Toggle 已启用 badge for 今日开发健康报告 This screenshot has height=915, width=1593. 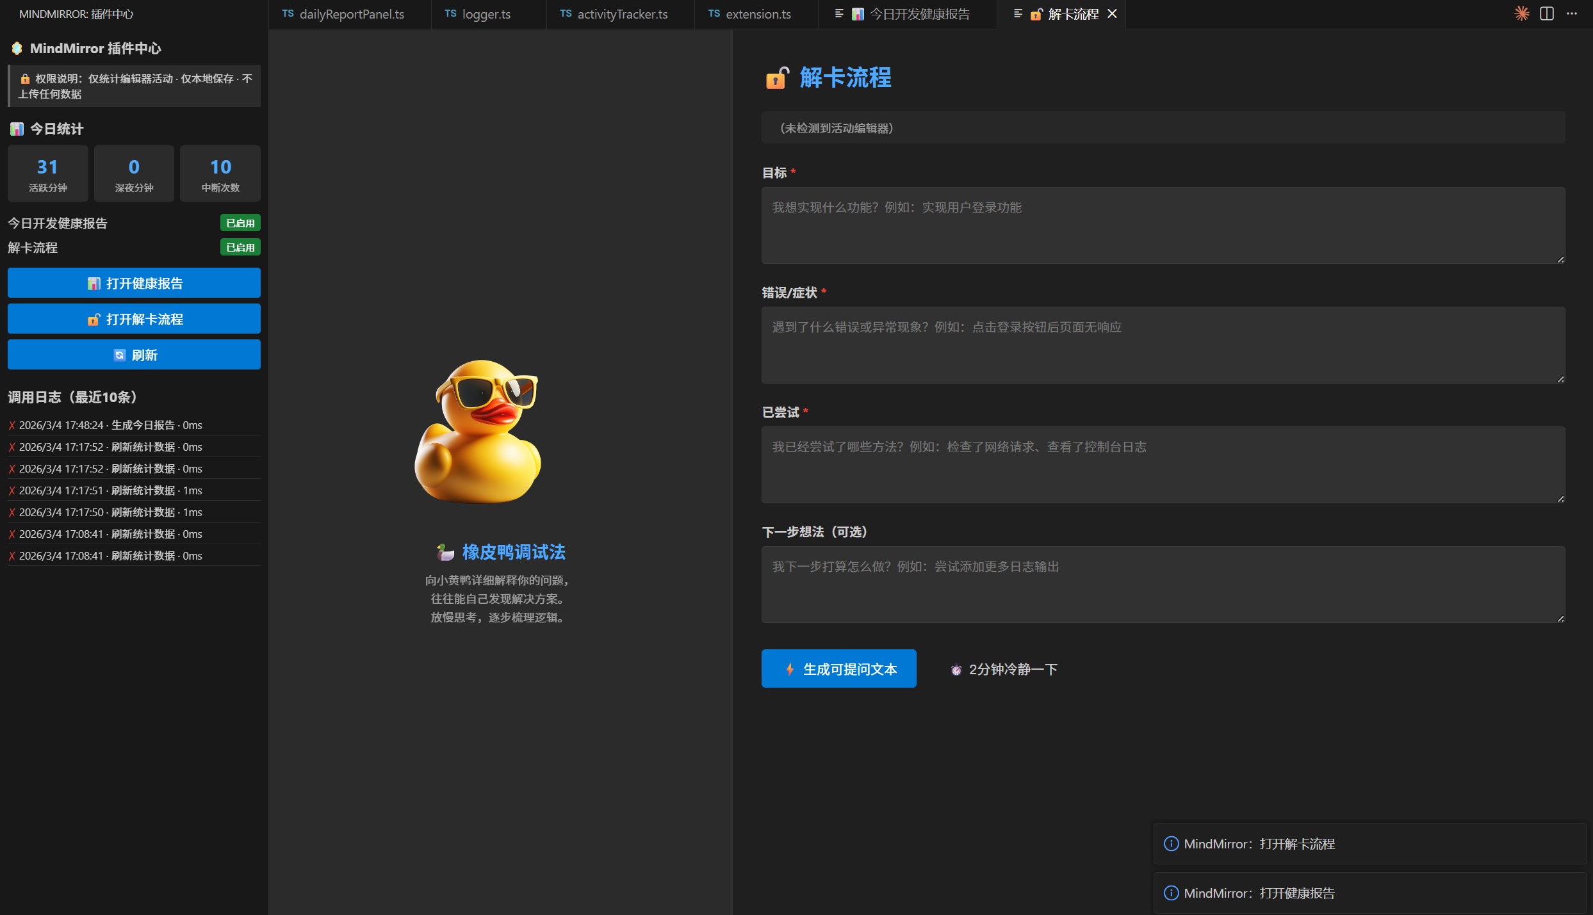pyautogui.click(x=240, y=223)
